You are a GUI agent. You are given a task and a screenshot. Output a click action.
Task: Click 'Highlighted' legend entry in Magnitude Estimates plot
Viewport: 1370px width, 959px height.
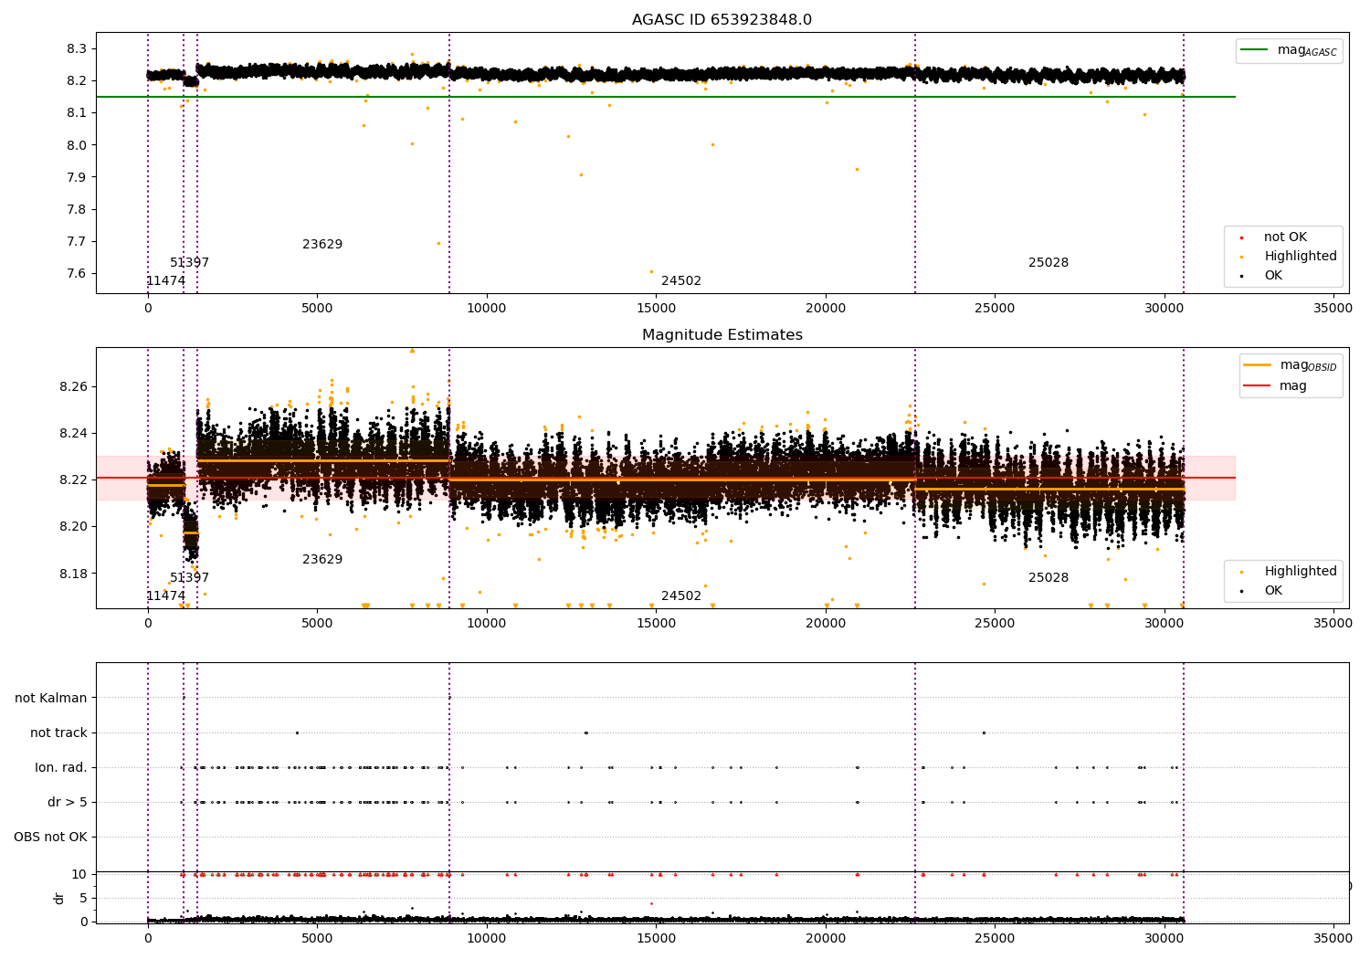pos(1289,572)
